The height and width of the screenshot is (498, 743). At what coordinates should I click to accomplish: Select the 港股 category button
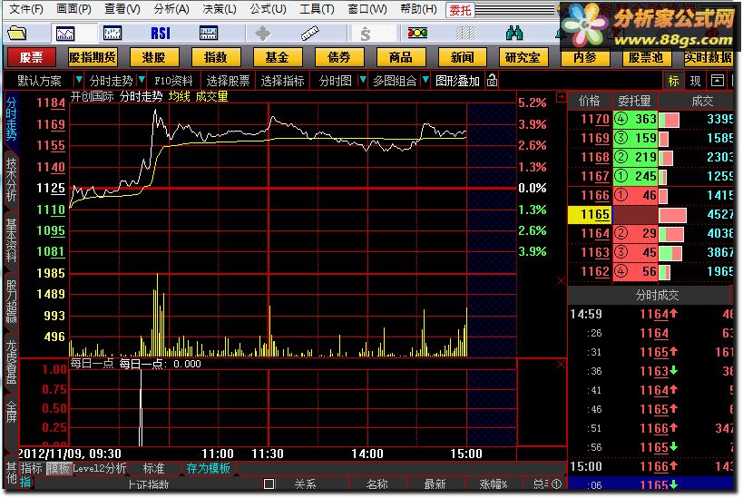coord(154,57)
